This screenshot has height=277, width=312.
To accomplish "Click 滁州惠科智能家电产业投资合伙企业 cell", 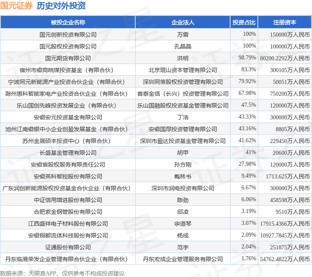I will [x=68, y=94].
